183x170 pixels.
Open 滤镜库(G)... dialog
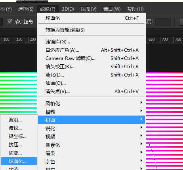[92, 42]
